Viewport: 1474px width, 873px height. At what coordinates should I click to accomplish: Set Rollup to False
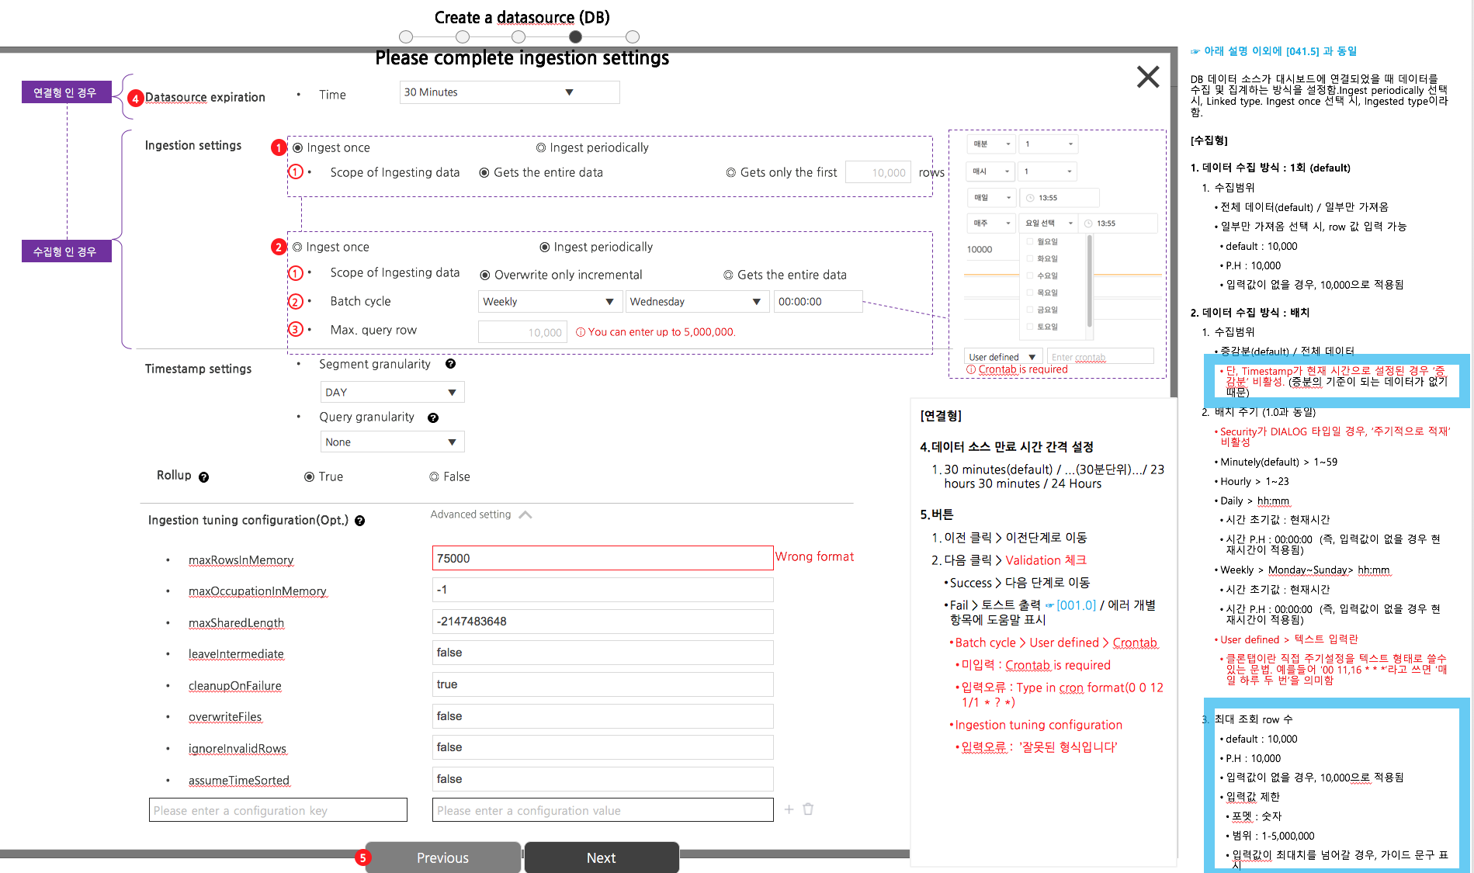[433, 476]
